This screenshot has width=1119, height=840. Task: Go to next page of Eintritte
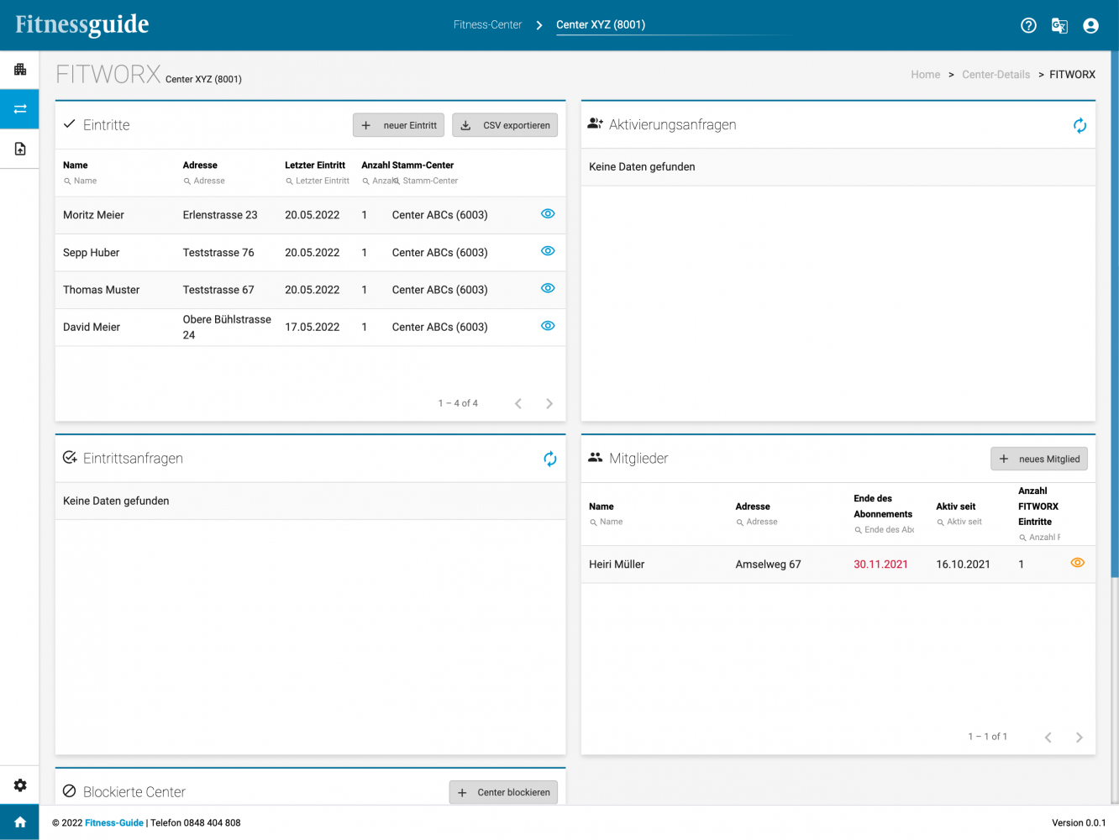pos(549,404)
